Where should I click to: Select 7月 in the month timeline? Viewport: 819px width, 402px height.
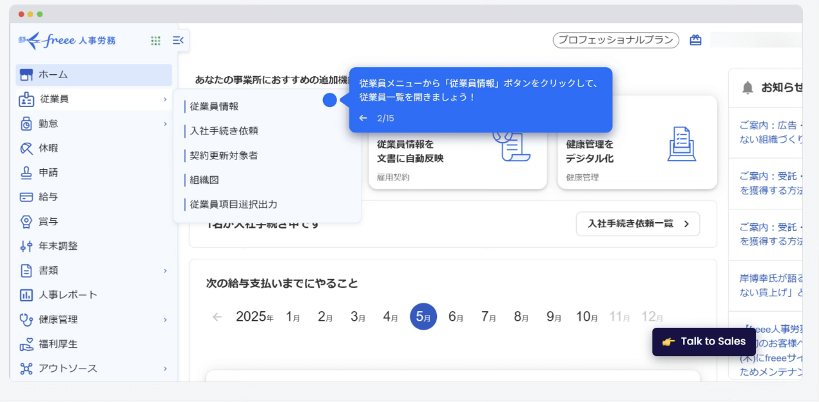pos(488,316)
